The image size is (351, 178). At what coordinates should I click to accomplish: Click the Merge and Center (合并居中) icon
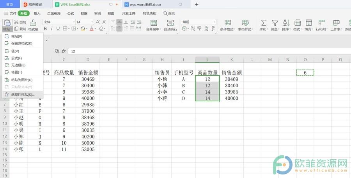pyautogui.click(x=154, y=23)
